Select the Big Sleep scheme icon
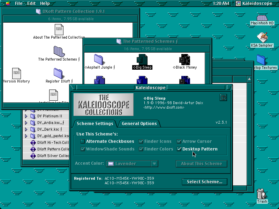The image size is (279, 209). click(142, 60)
